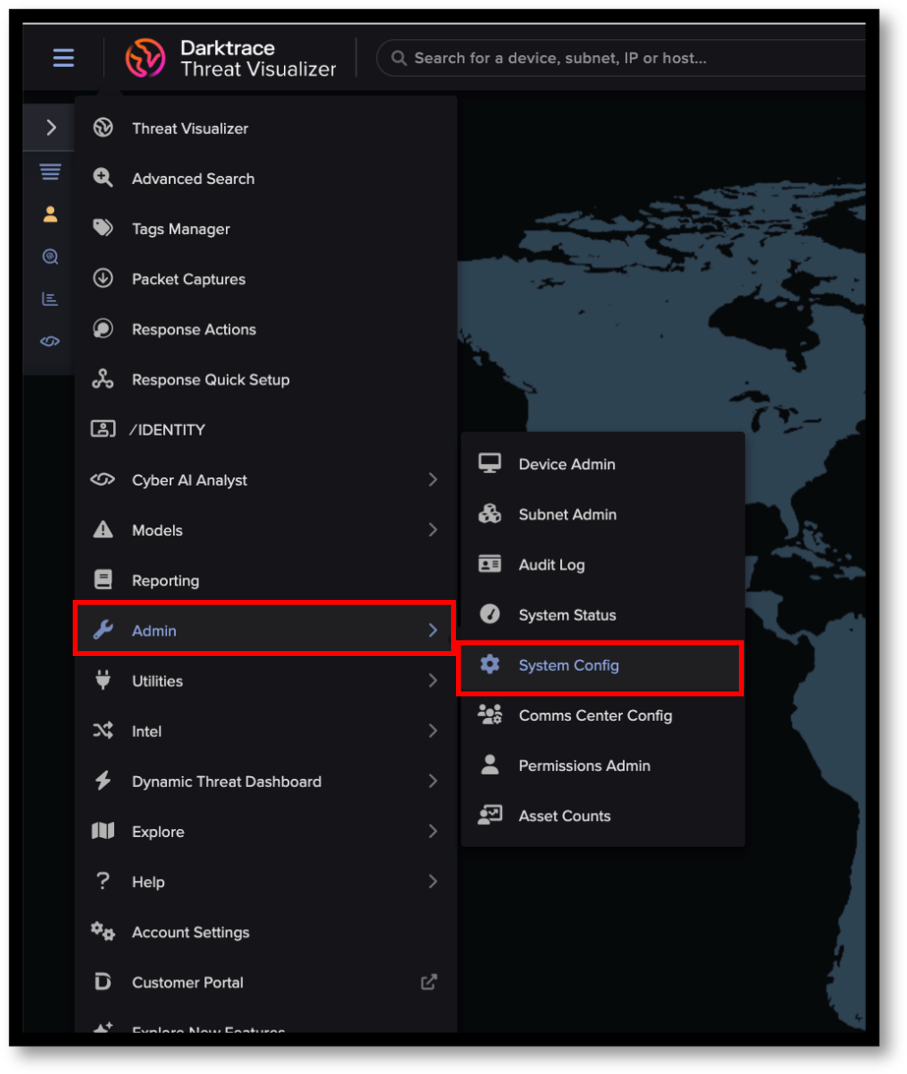This screenshot has height=1074, width=907.
Task: Click the Admin wrench icon
Action: coord(102,629)
